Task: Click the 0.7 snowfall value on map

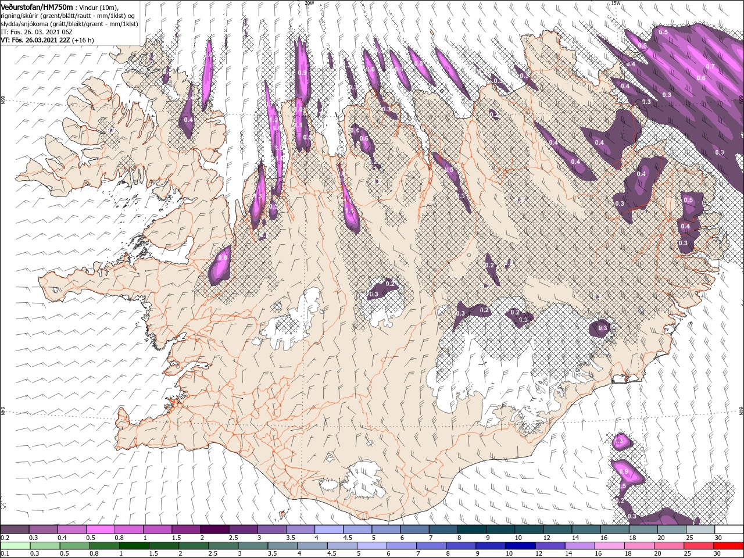Action: [710, 67]
